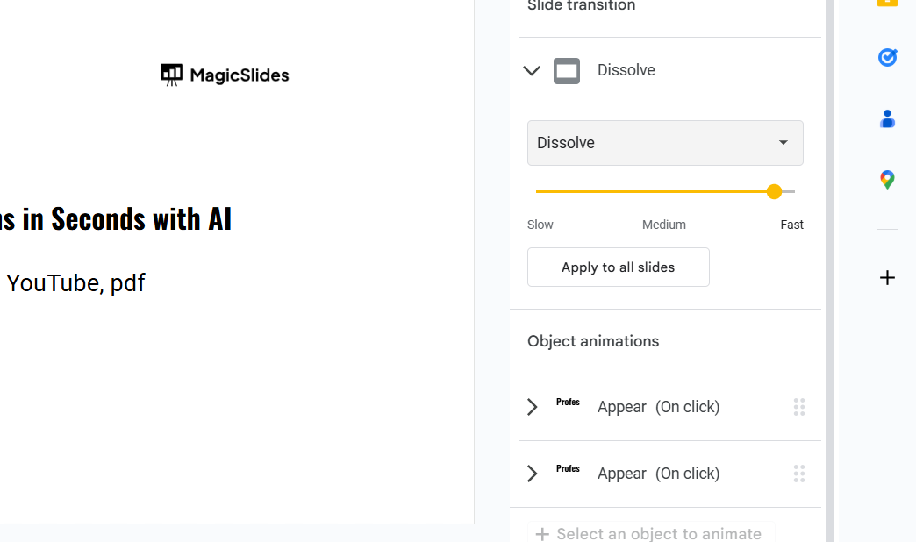The width and height of the screenshot is (916, 542).
Task: Click the Dissolve slide transition icon
Action: [567, 71]
